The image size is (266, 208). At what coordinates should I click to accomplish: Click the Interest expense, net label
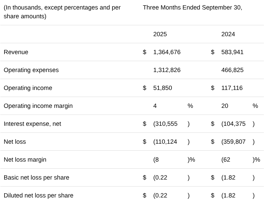32,124
